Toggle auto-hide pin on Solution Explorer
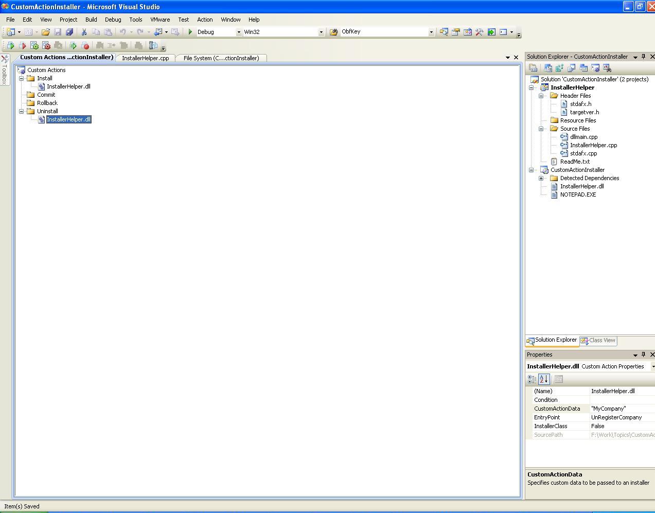This screenshot has height=513, width=655. [x=643, y=57]
